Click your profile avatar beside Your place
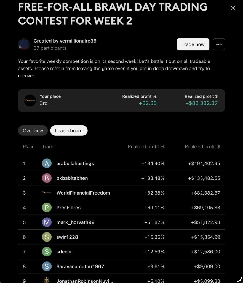243x283 pixels. tap(30, 100)
